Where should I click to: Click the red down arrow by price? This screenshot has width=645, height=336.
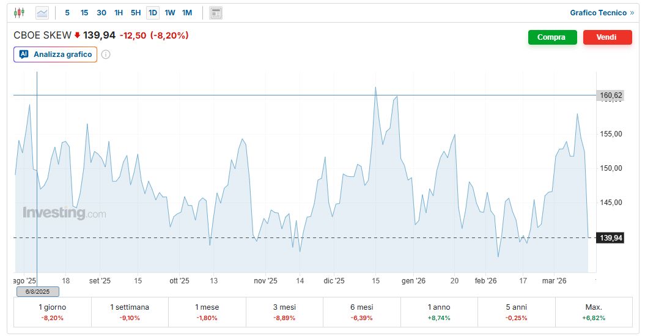click(77, 35)
